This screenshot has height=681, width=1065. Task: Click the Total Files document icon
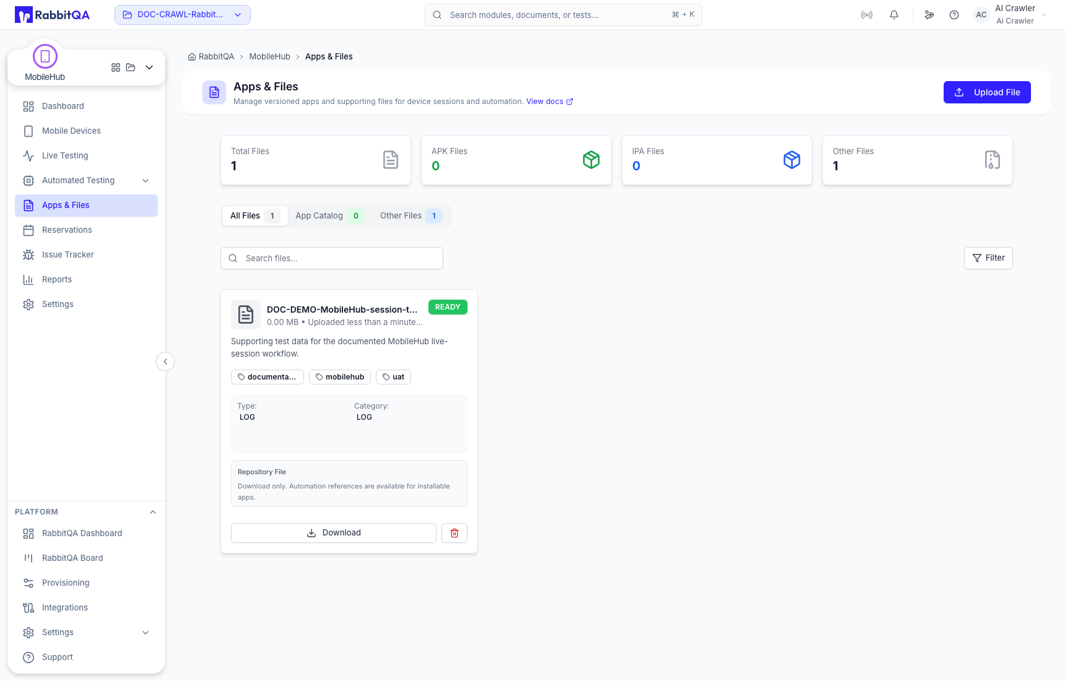[391, 160]
